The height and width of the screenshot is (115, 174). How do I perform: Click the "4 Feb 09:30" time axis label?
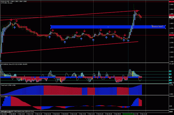pyautogui.click(x=117, y=114)
